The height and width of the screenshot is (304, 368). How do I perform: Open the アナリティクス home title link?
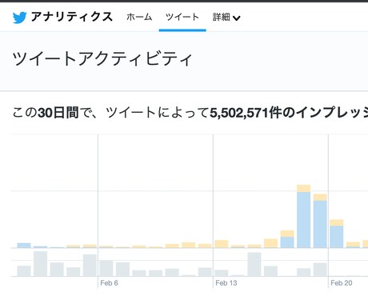(x=72, y=17)
